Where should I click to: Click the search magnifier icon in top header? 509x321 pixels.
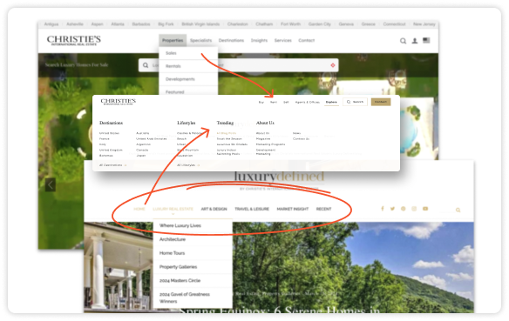[x=403, y=41]
